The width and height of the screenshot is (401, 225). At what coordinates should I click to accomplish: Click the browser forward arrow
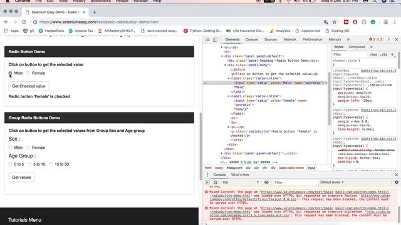15,22
